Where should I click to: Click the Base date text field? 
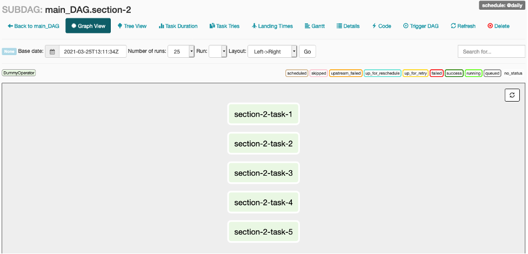pyautogui.click(x=92, y=51)
